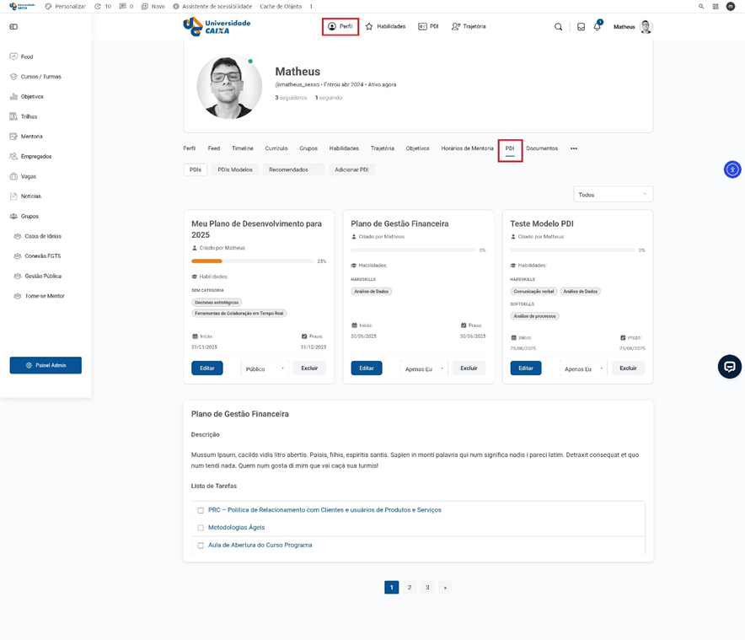Click the Adicionar PDI button
This screenshot has height=640, width=745.
click(351, 169)
